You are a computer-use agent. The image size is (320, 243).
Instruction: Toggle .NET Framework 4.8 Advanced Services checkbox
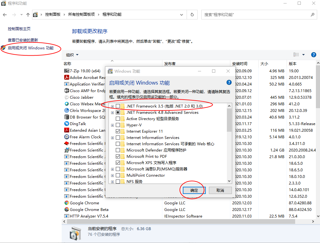118,112
